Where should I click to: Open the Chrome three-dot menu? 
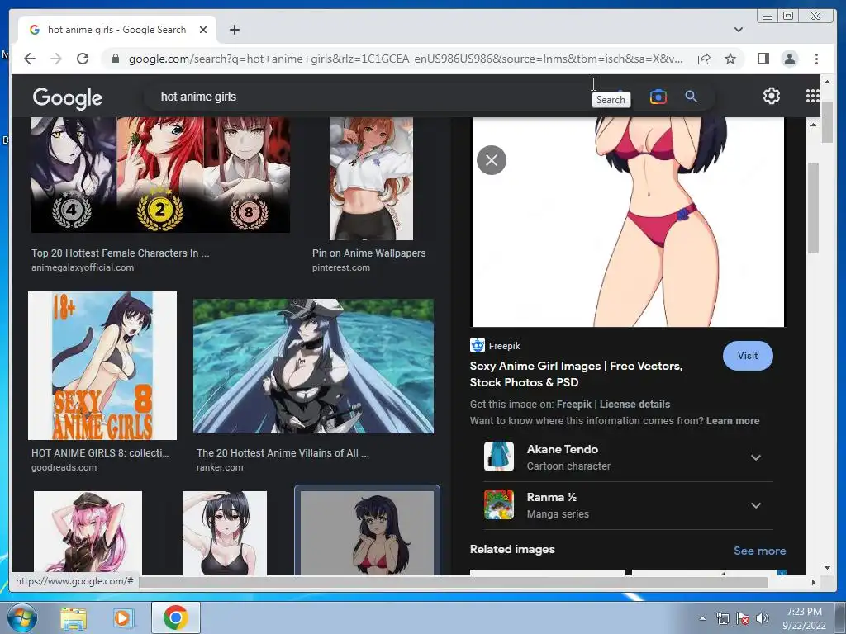pyautogui.click(x=816, y=59)
